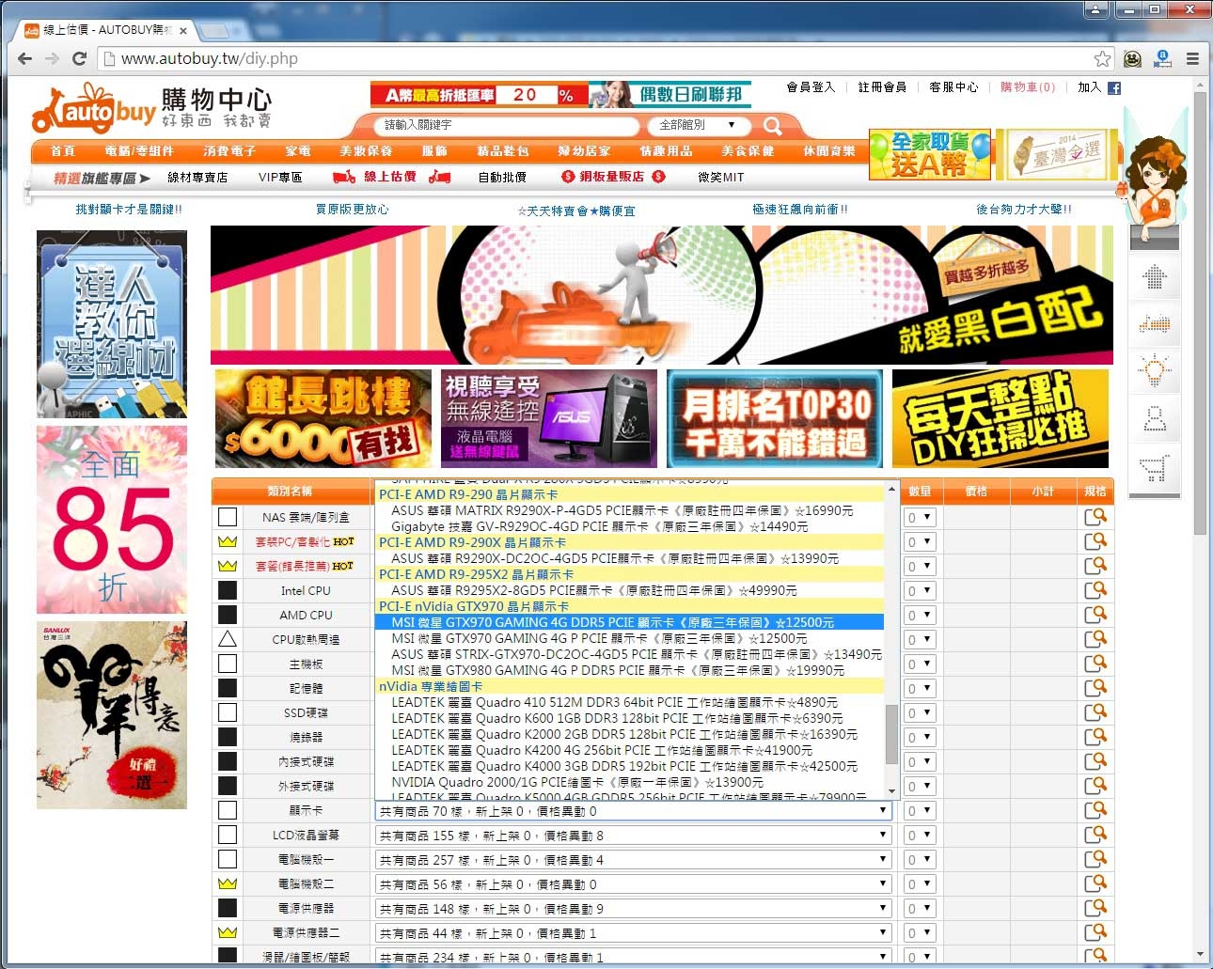Click the member person icon in right sidebar

pos(1154,418)
